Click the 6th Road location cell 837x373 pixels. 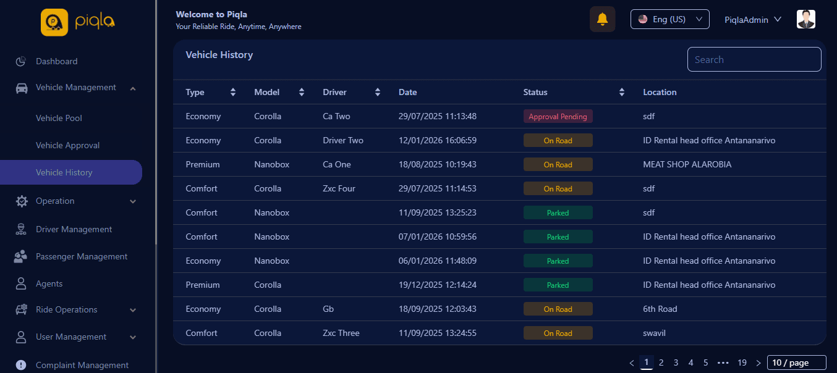click(660, 309)
